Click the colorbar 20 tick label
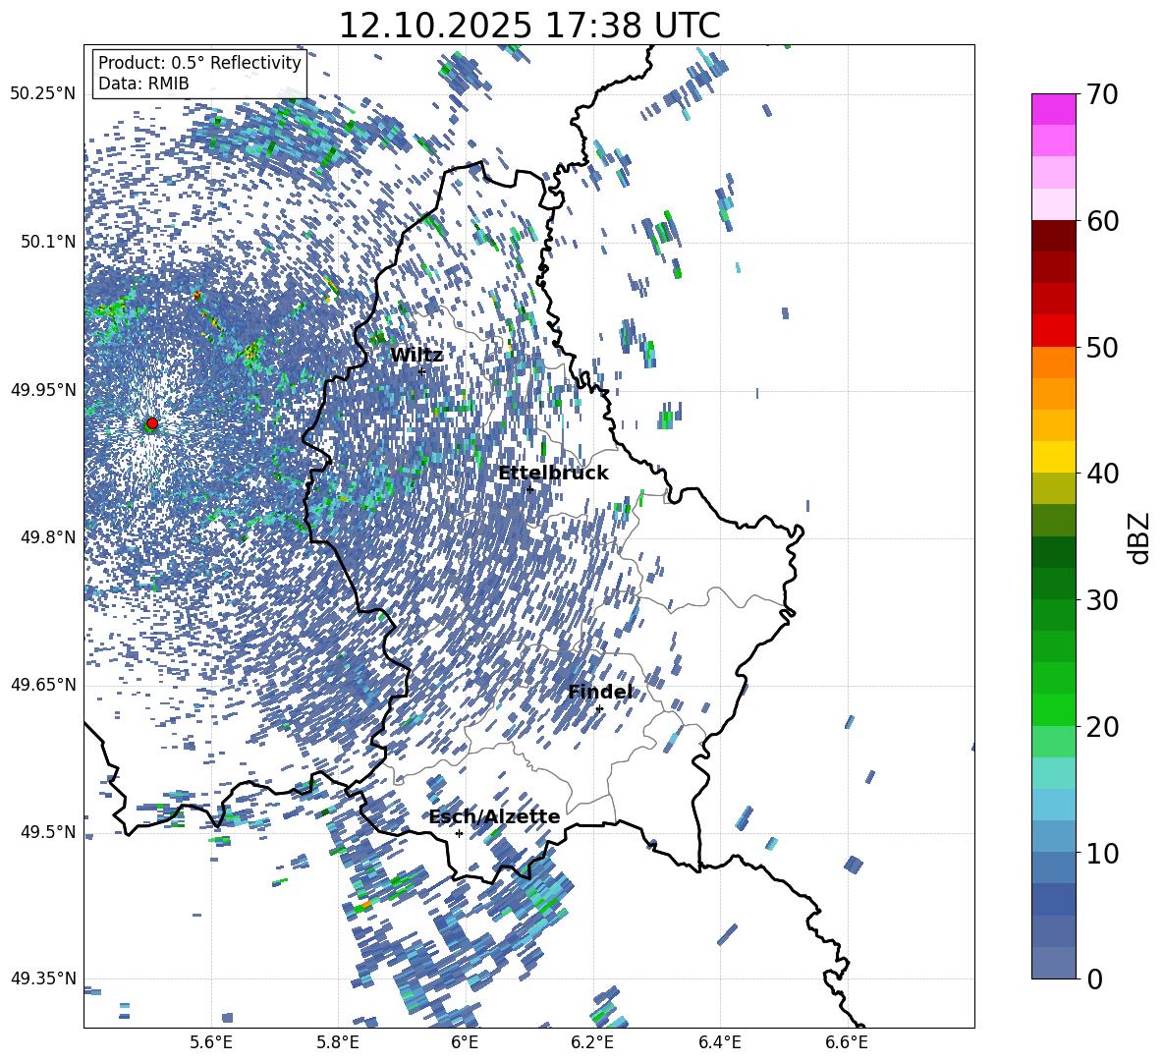The height and width of the screenshot is (1062, 1163). click(x=1102, y=727)
